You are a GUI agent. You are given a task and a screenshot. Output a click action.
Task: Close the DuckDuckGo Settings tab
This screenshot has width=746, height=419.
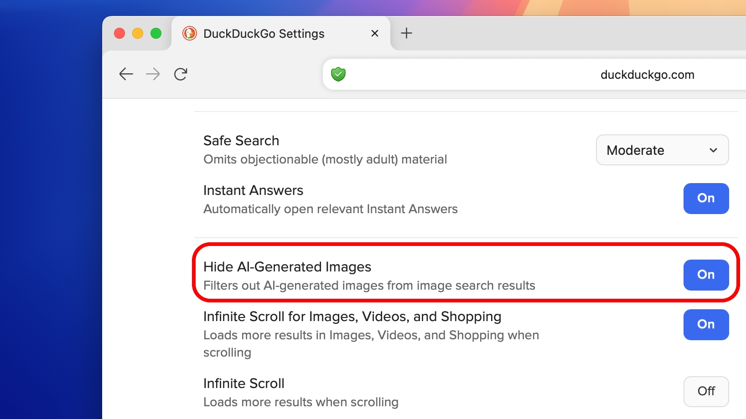tap(375, 33)
